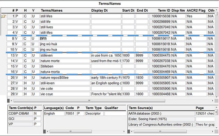Viewport: 219px width, 136px height.
Task: Click Term ID 1000015638
Action: [160, 16]
